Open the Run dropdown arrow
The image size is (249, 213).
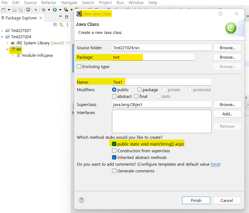point(60,10)
